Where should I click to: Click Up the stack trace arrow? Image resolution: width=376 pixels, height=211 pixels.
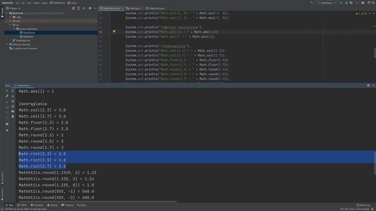13,91
